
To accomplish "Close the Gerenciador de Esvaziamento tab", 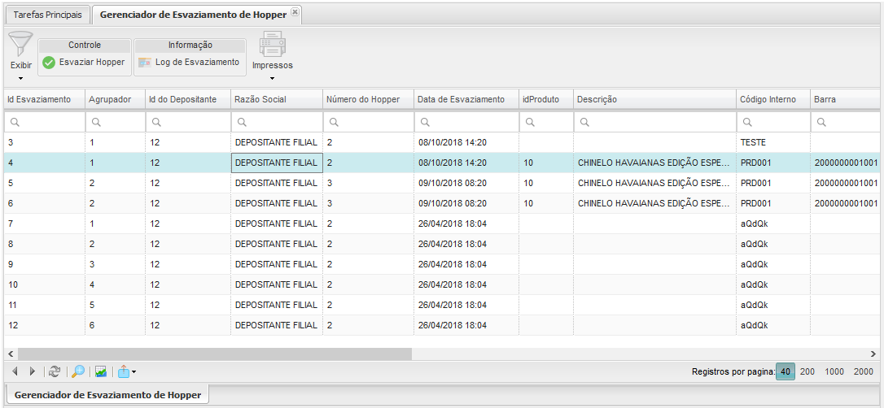I will 295,12.
